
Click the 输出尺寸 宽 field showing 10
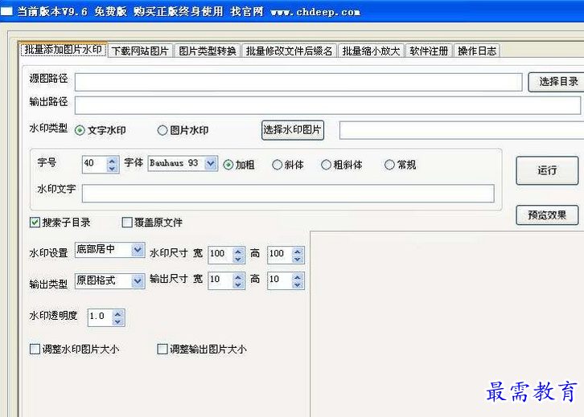point(220,280)
